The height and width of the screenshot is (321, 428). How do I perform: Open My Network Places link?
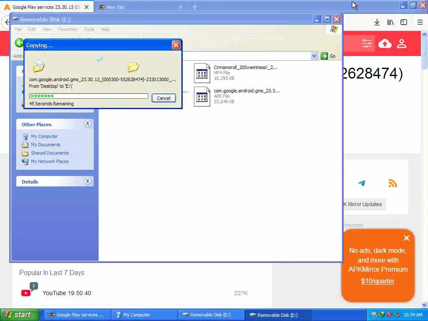pos(50,161)
